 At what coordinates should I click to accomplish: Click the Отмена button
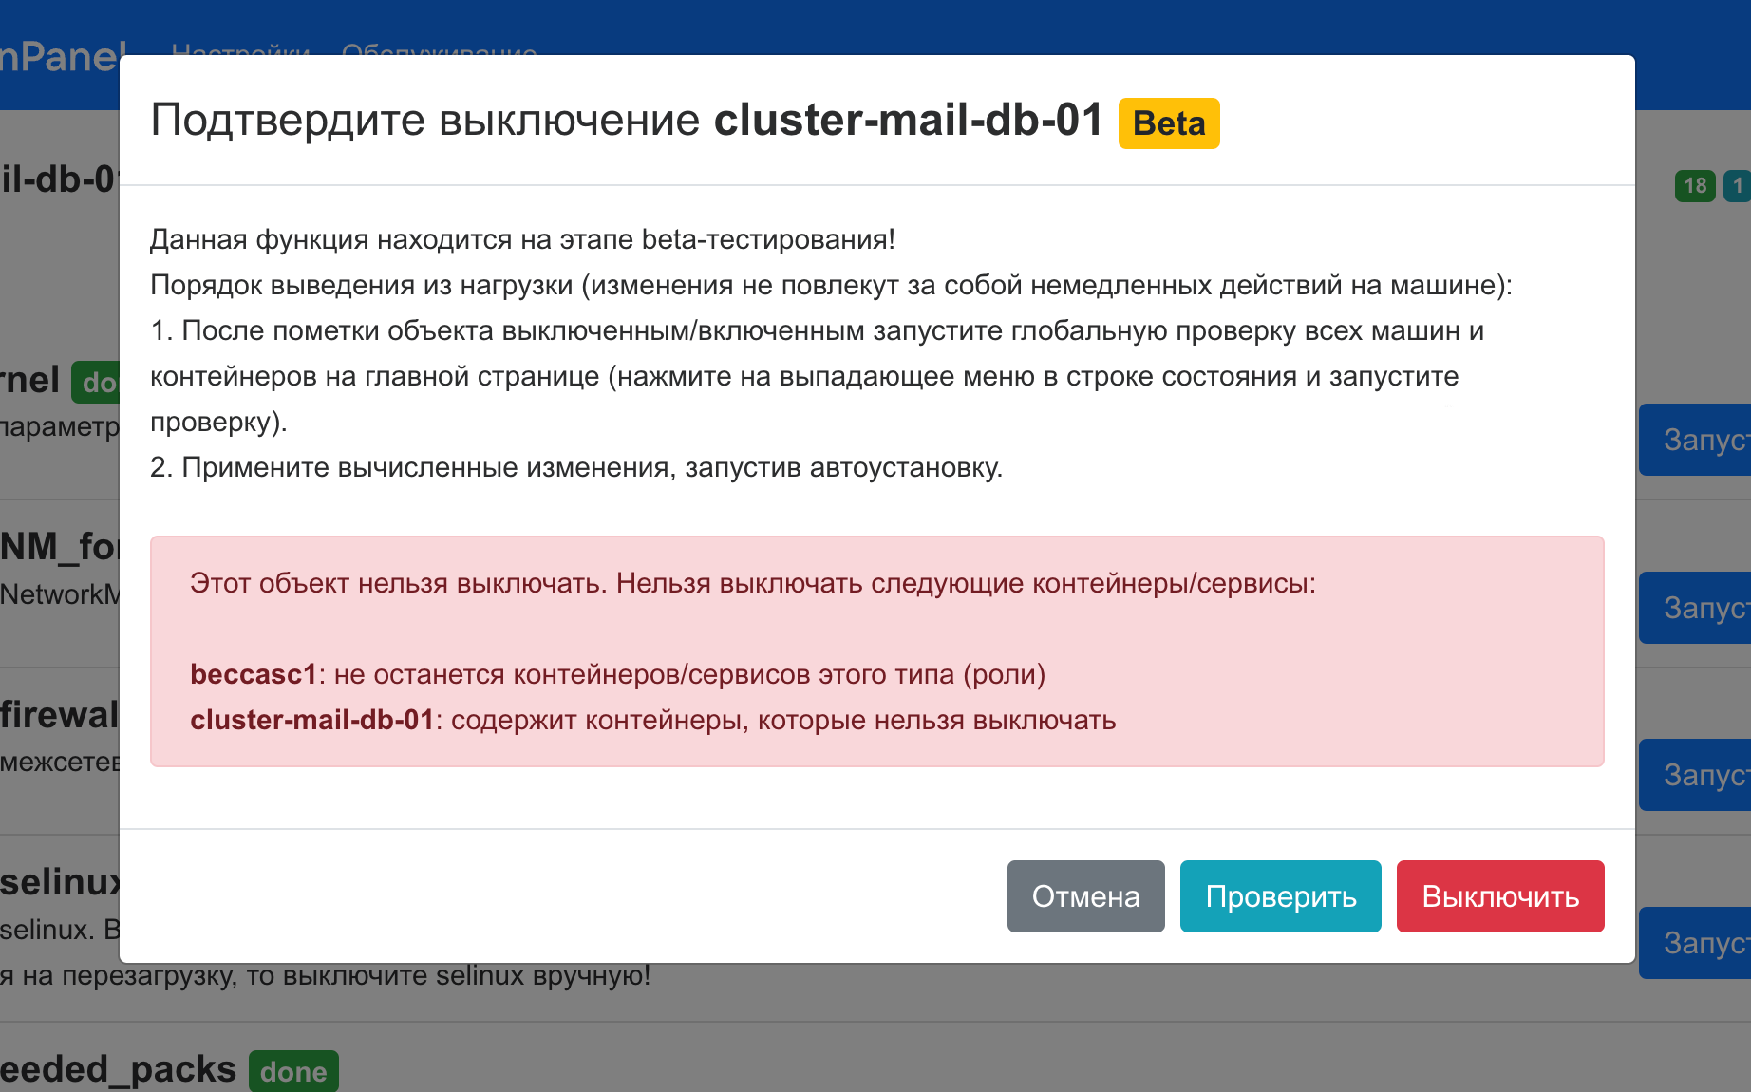1085,896
